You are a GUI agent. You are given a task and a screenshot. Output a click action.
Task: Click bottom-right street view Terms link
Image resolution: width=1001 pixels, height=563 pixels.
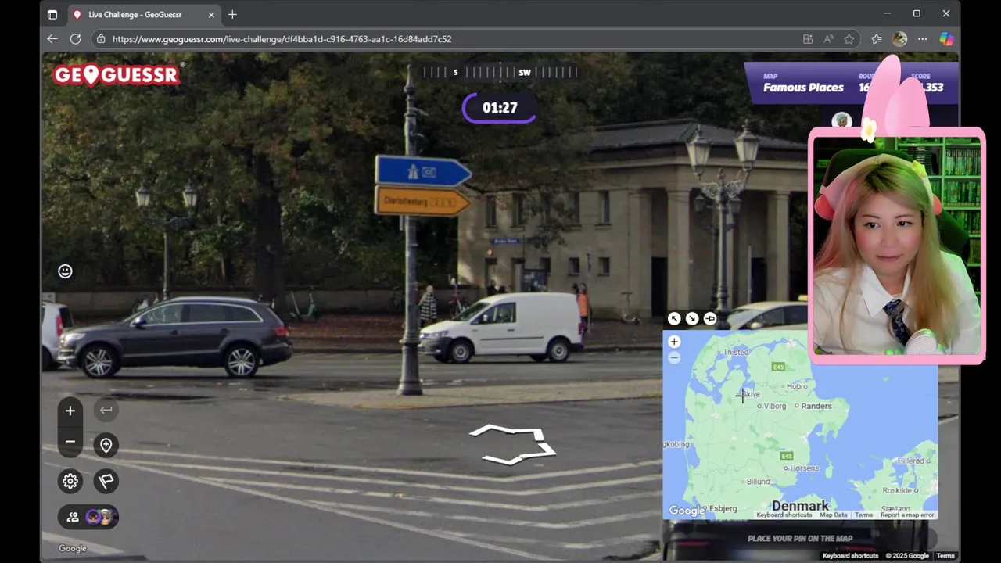(945, 556)
